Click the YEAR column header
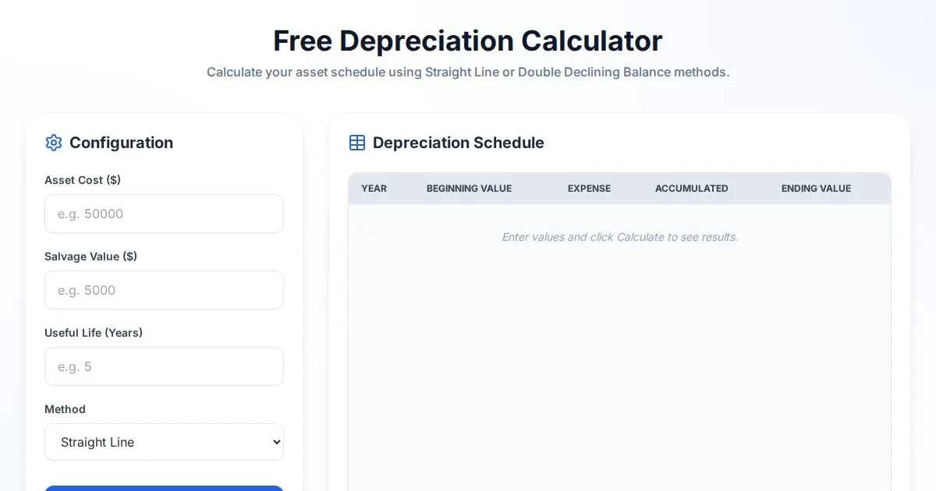This screenshot has height=491, width=936. (374, 189)
